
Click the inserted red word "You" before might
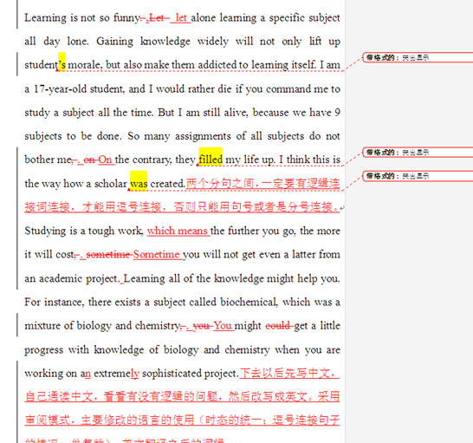point(223,326)
